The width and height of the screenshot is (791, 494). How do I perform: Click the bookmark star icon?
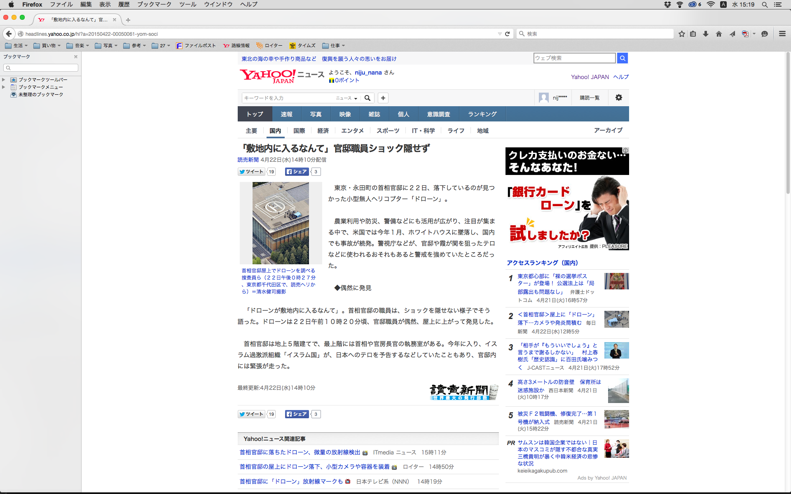(x=682, y=34)
